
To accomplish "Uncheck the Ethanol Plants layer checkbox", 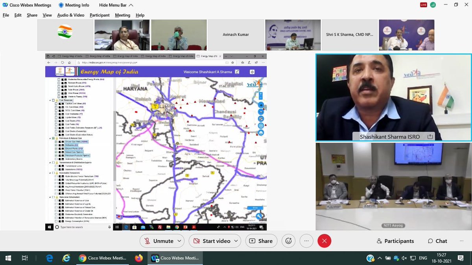I will [x=56, y=148].
